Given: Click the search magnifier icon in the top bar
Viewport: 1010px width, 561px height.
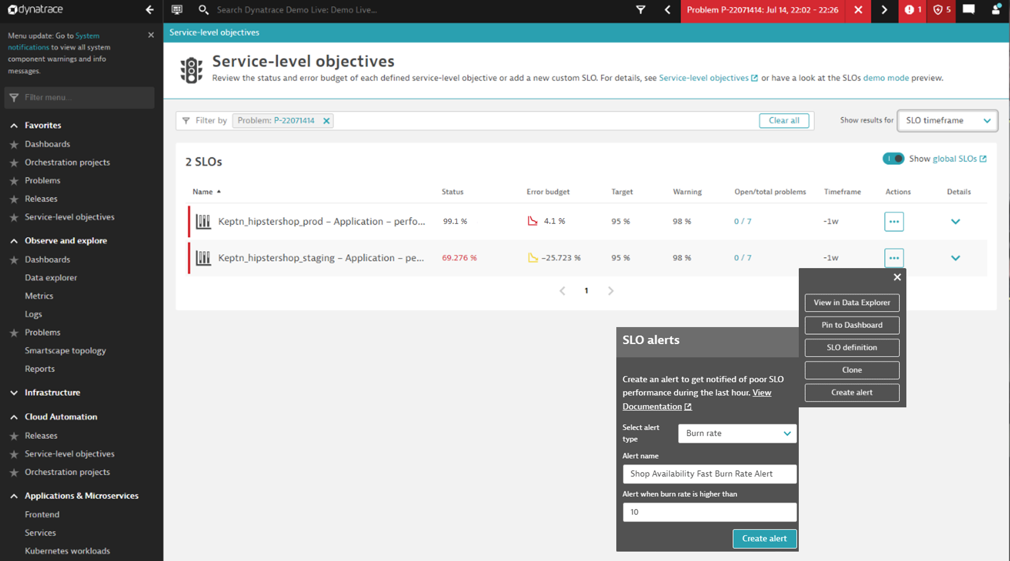Looking at the screenshot, I should point(204,10).
